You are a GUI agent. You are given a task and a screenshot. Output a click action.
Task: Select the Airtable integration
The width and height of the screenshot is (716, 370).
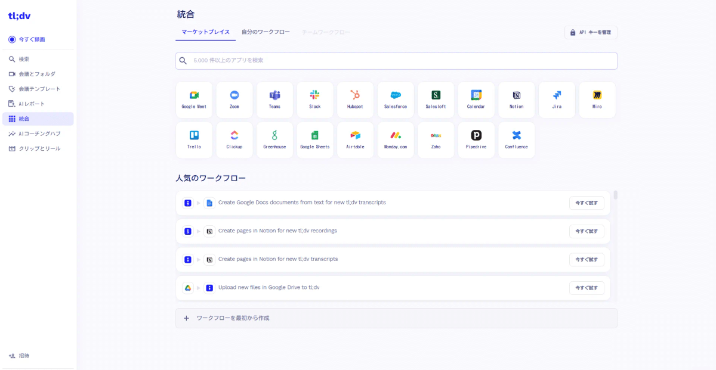[x=355, y=140]
